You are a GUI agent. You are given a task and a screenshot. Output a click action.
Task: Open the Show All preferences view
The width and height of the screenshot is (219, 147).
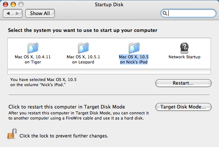point(40,13)
